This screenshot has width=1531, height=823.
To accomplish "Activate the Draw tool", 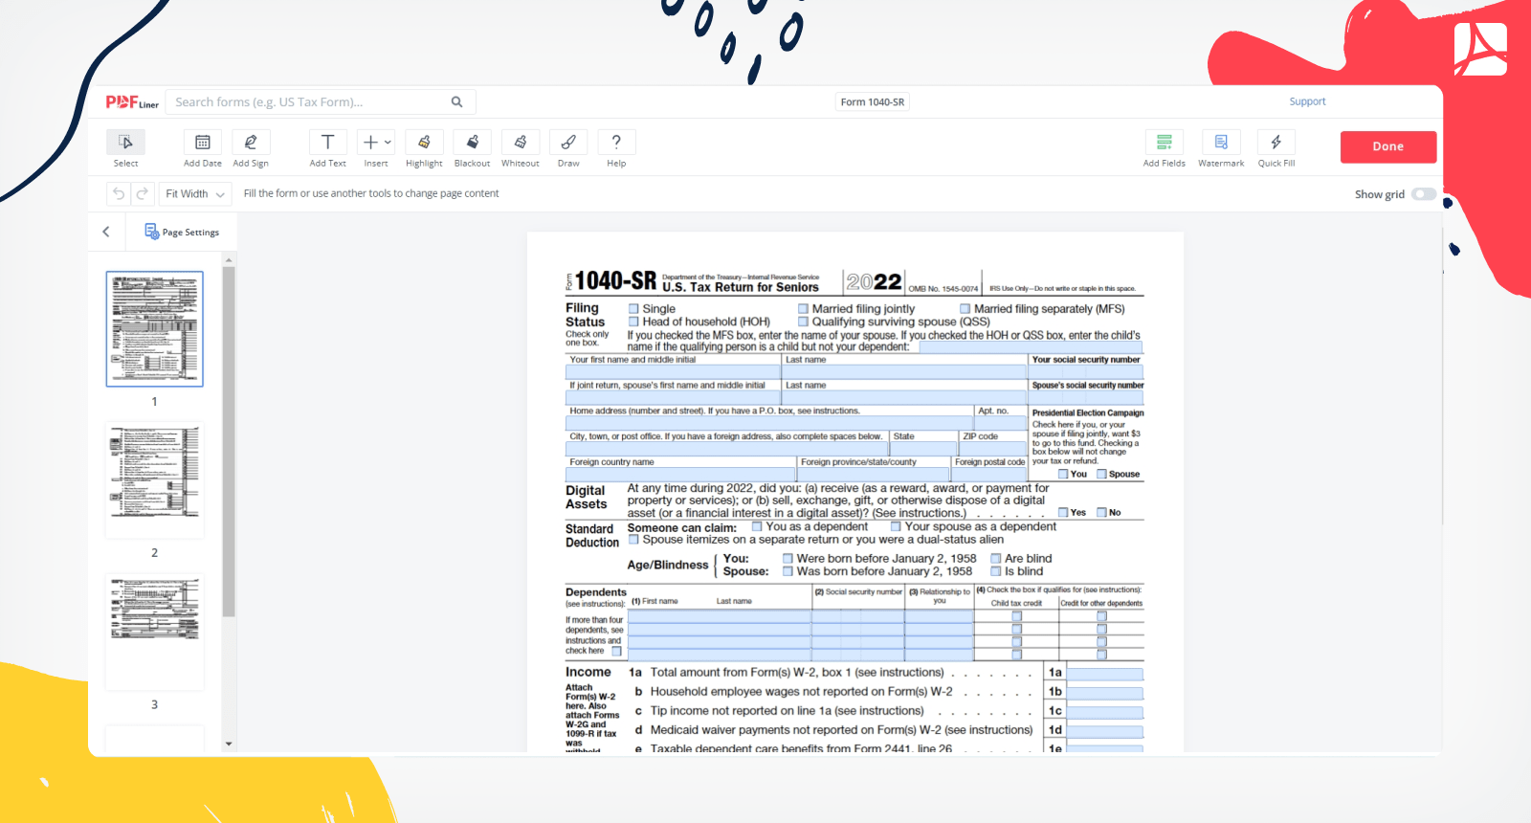I will [568, 142].
